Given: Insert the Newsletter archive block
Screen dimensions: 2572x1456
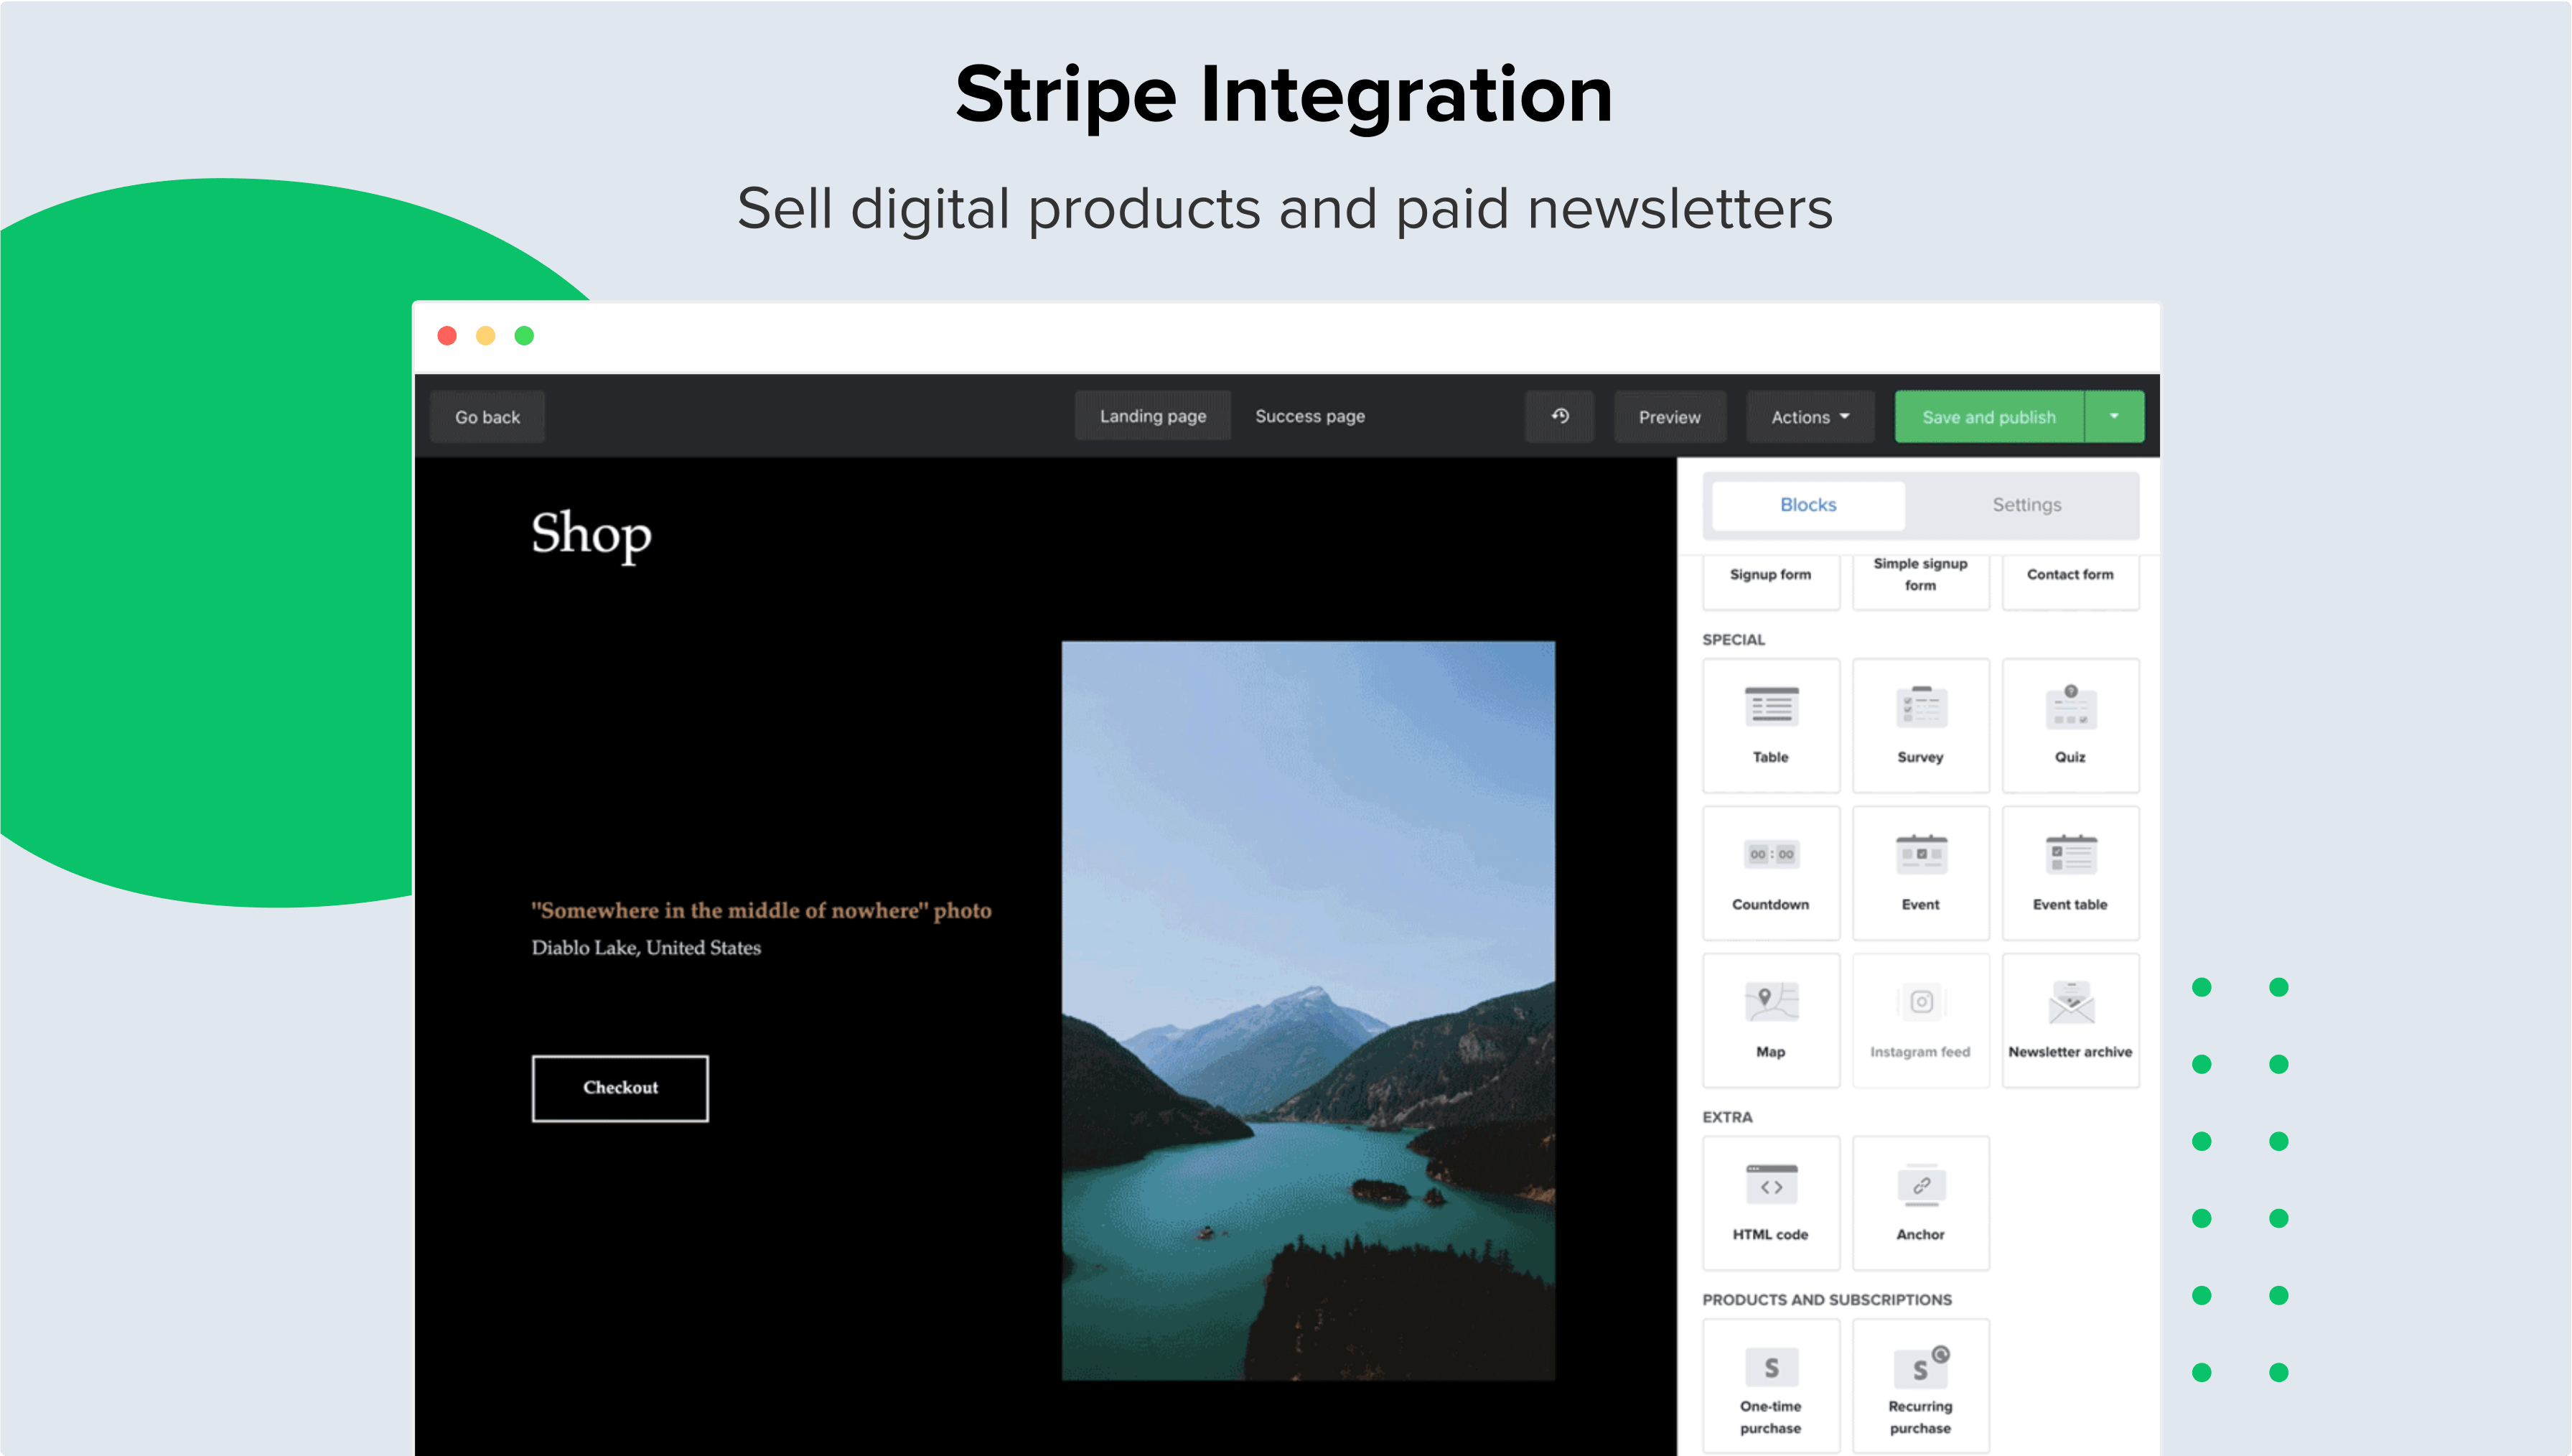Looking at the screenshot, I should pos(2070,1019).
